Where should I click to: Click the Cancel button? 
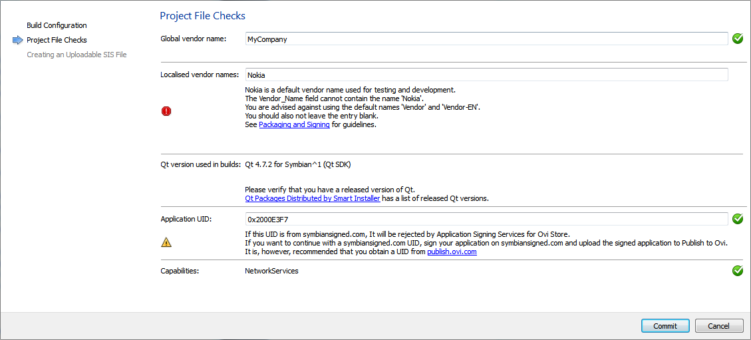[x=718, y=326]
